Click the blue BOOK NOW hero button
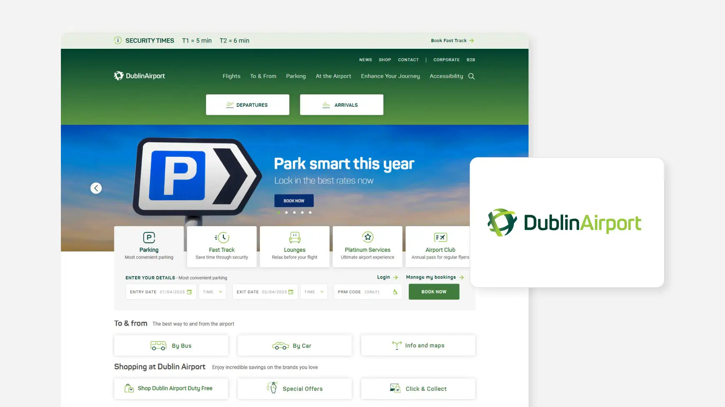The height and width of the screenshot is (407, 725). coord(294,201)
